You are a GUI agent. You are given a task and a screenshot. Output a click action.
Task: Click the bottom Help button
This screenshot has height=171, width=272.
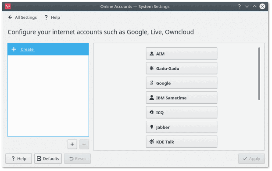tap(18, 159)
